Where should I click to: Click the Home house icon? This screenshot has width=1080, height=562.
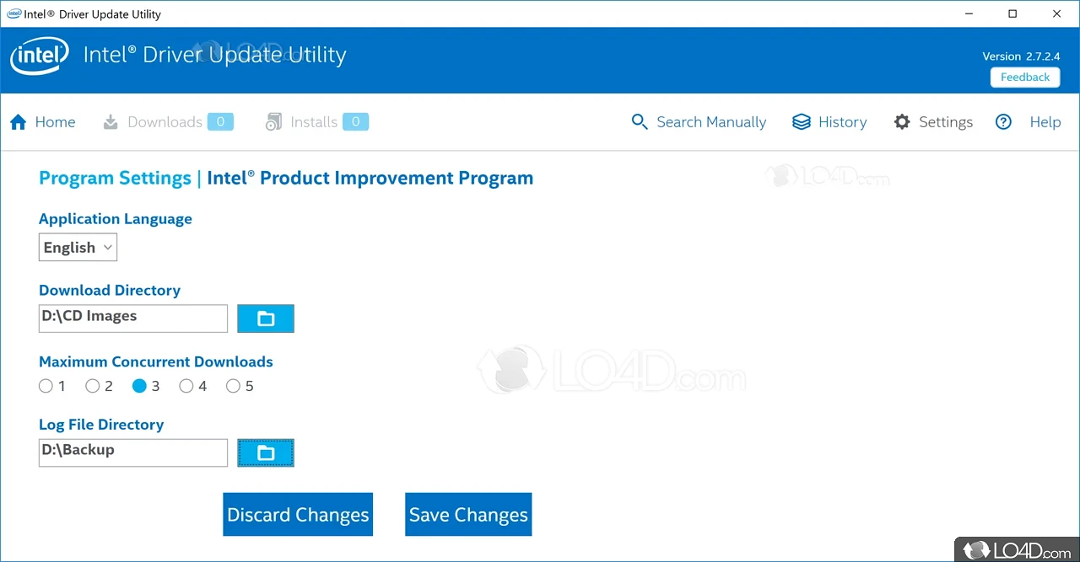[x=19, y=122]
